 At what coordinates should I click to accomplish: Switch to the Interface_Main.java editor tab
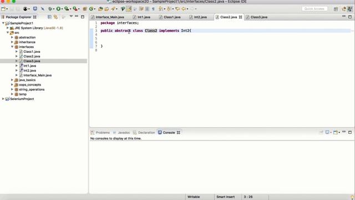[108, 17]
